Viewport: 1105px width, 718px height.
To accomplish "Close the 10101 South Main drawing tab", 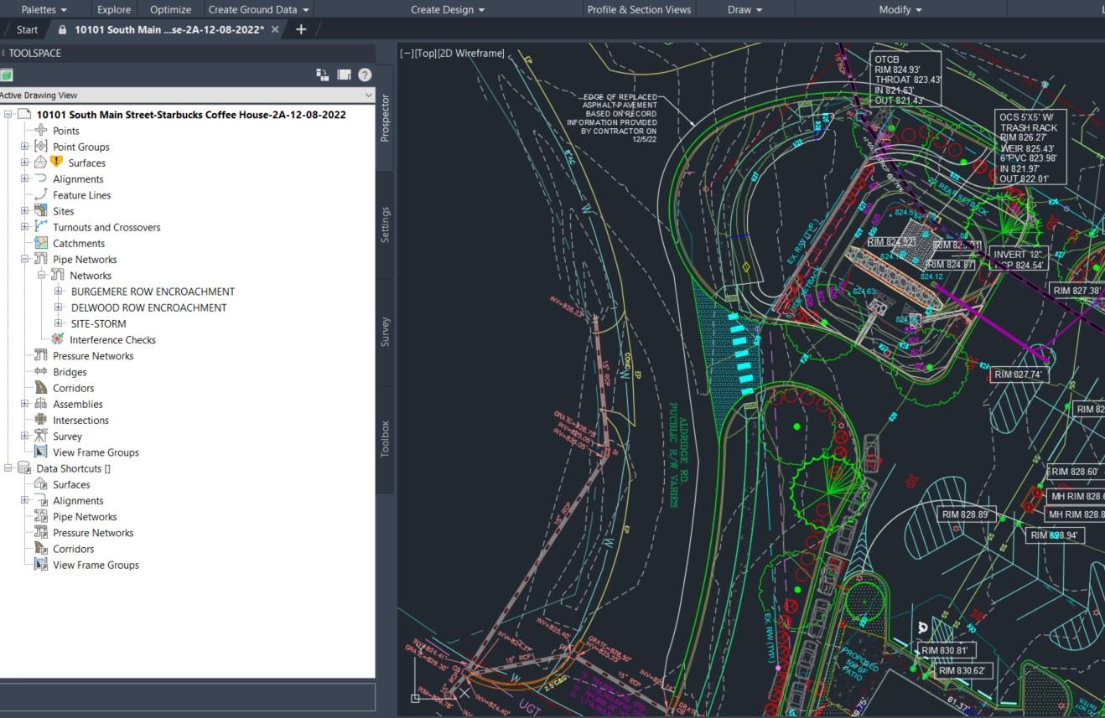I will [275, 29].
